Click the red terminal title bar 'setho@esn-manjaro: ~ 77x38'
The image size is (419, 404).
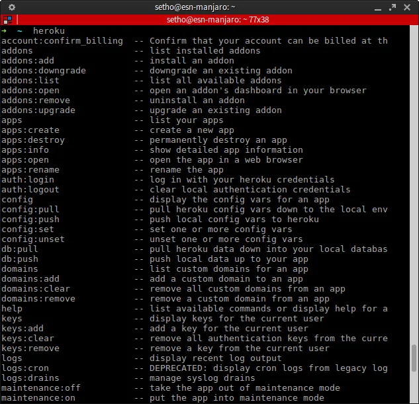(218, 20)
